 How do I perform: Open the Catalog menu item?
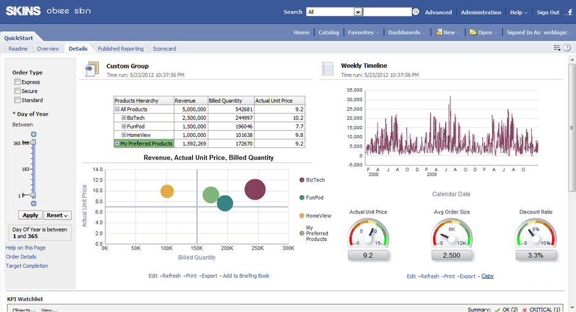pyautogui.click(x=328, y=32)
